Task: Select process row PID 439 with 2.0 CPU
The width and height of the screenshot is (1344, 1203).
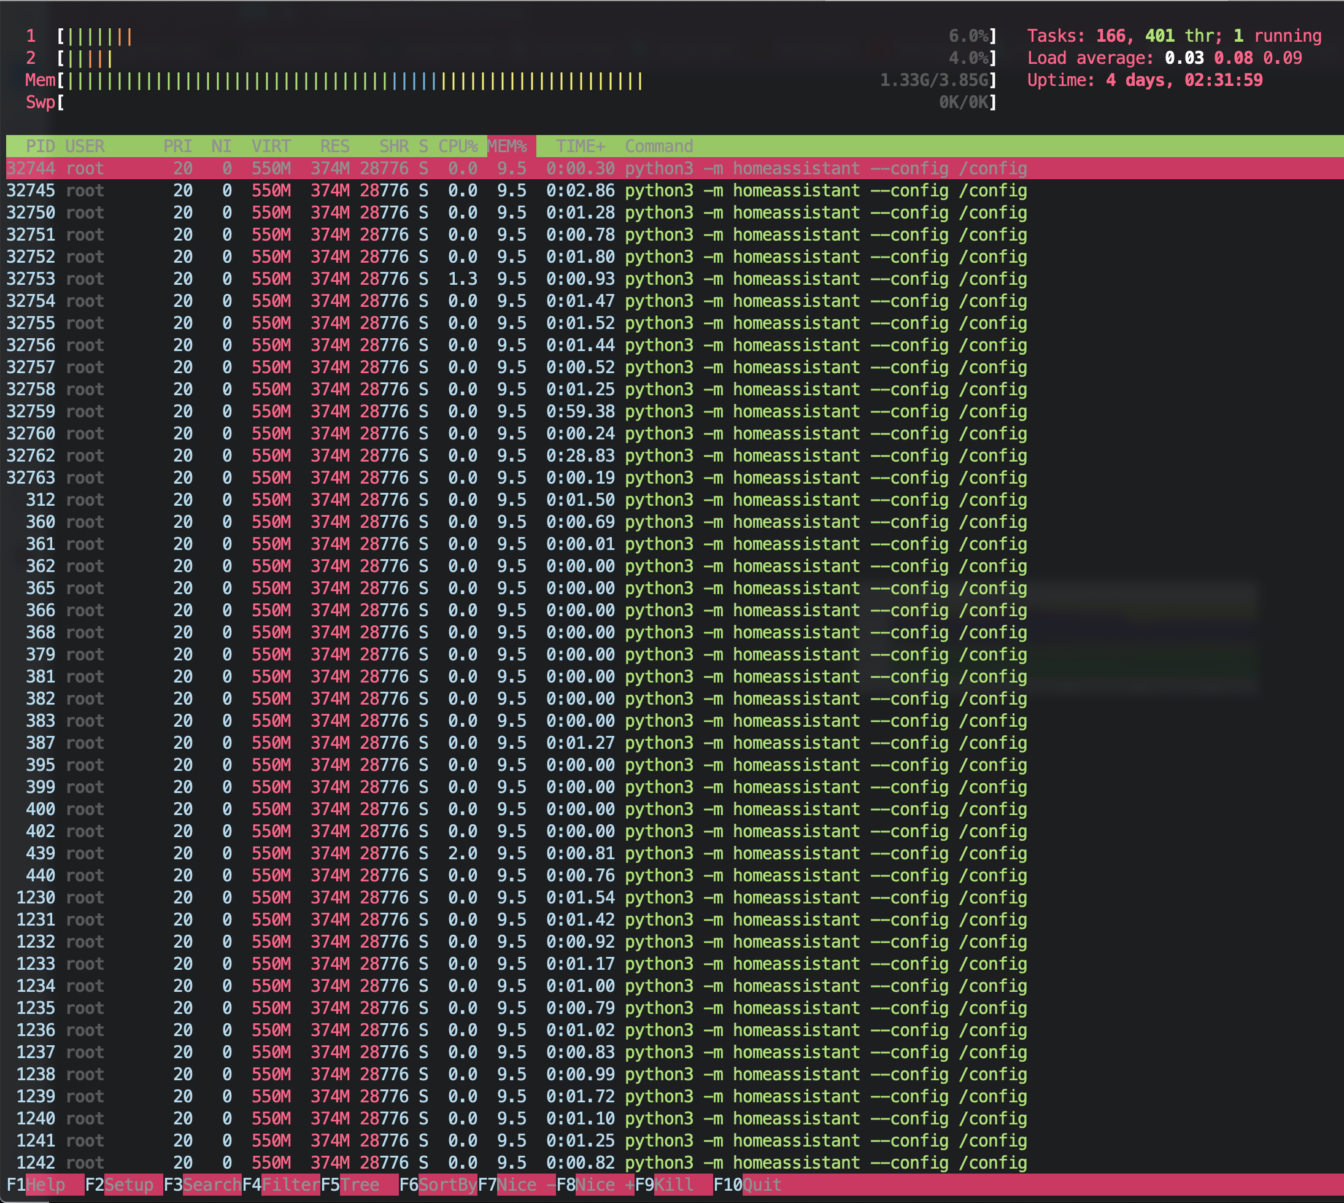Action: (x=674, y=853)
